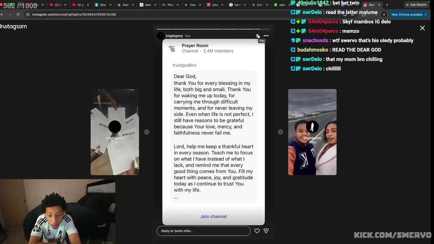Switch to the DJI browser tab
The height and width of the screenshot is (244, 434).
point(260,5)
